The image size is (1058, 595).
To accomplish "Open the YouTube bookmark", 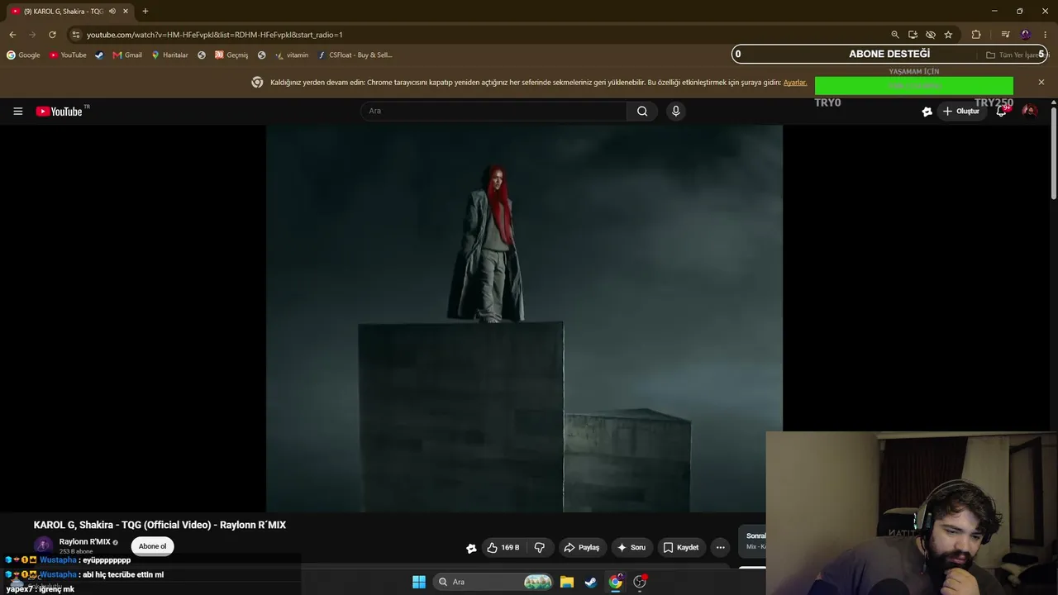I will point(68,55).
